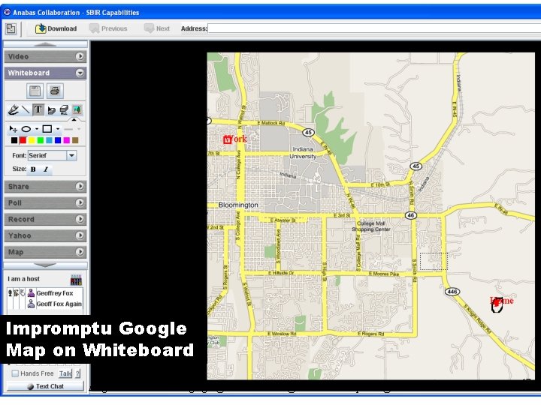Image resolution: width=541 pixels, height=405 pixels.
Task: Select the Text tool
Action: [38, 109]
